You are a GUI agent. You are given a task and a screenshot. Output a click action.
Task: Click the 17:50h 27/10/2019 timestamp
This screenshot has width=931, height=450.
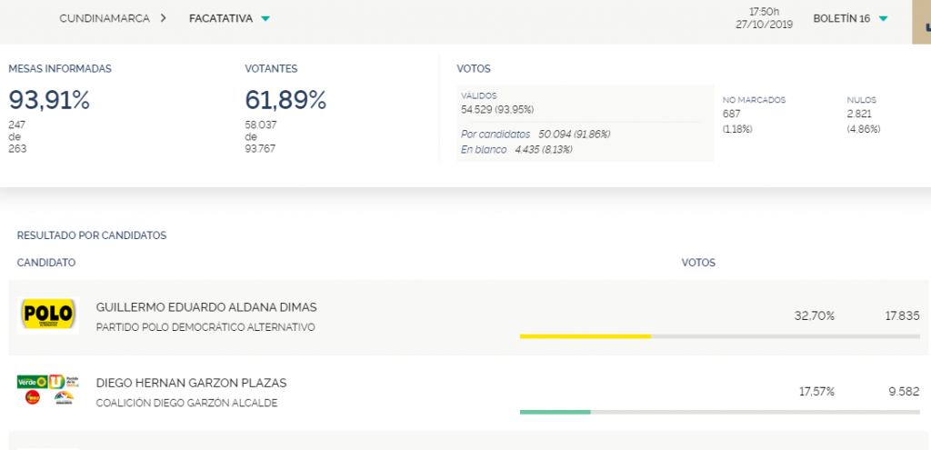[764, 18]
